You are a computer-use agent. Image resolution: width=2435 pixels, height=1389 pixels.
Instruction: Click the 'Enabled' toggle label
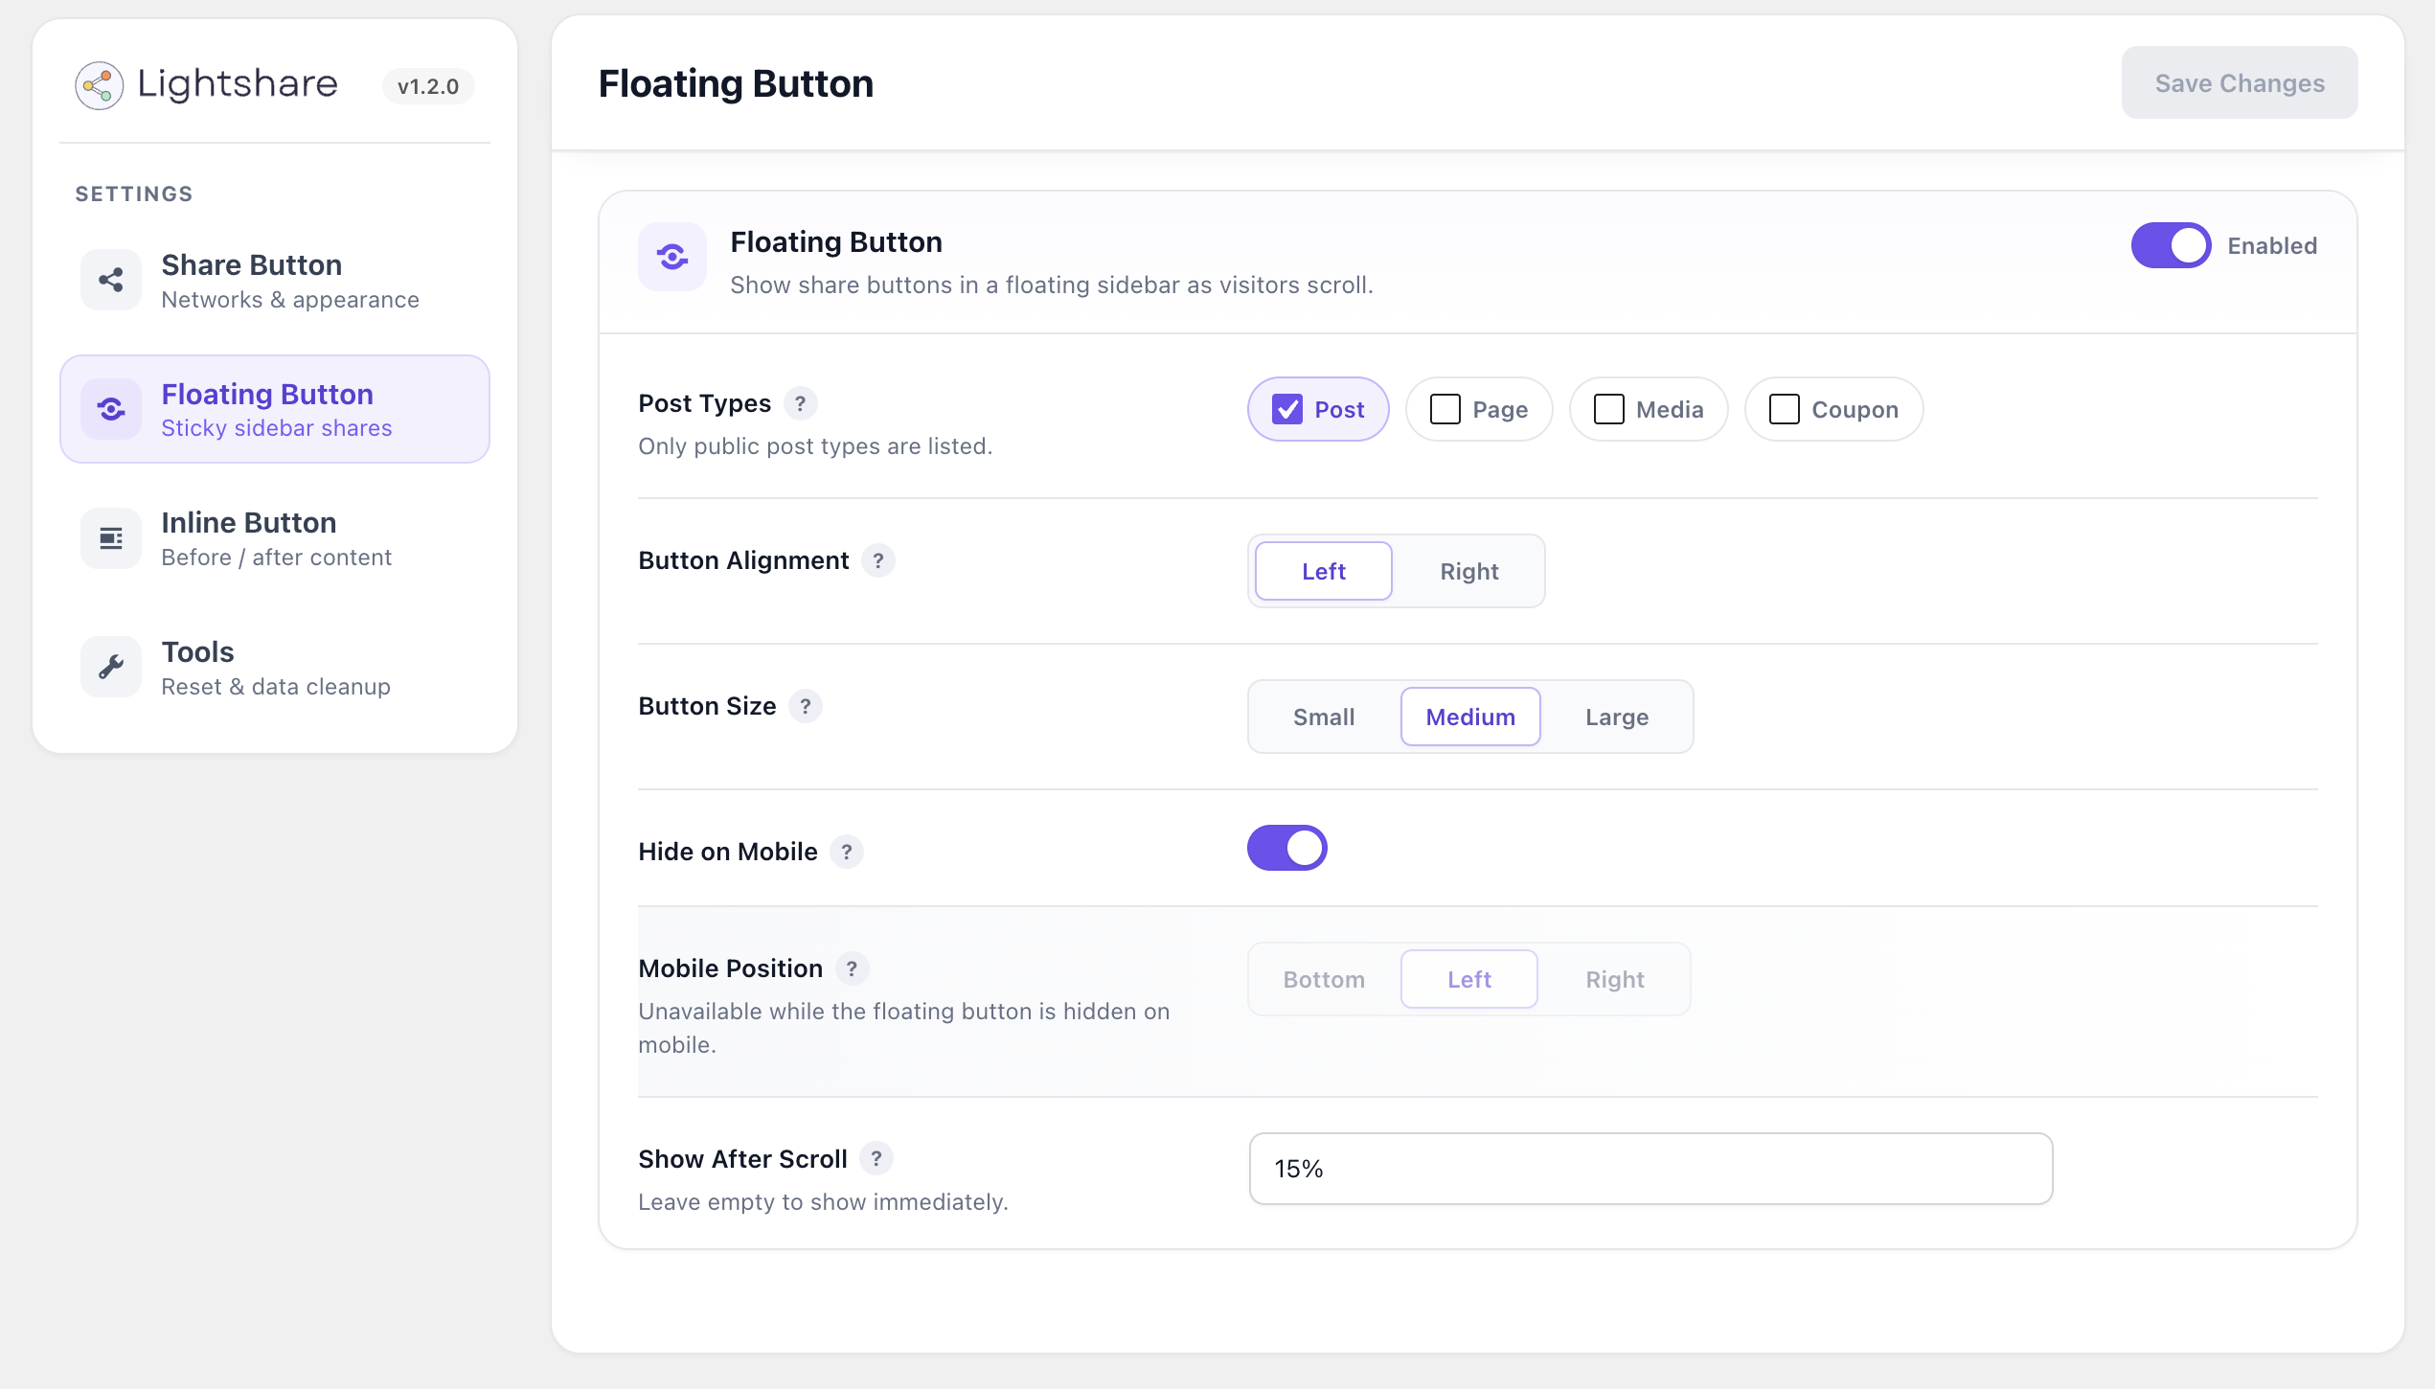click(2272, 246)
